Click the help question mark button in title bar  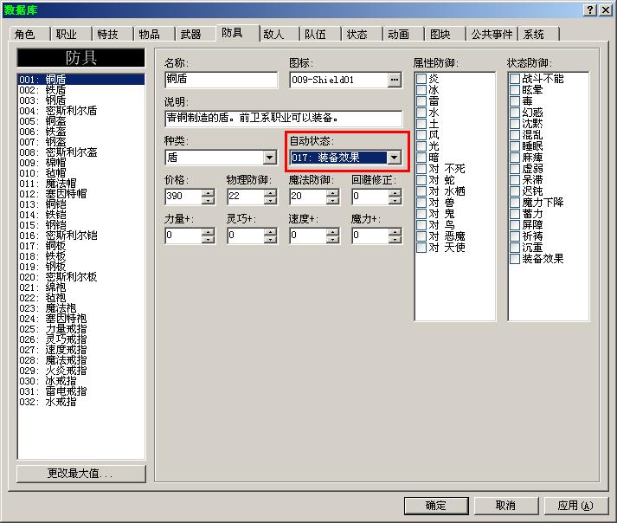click(590, 10)
